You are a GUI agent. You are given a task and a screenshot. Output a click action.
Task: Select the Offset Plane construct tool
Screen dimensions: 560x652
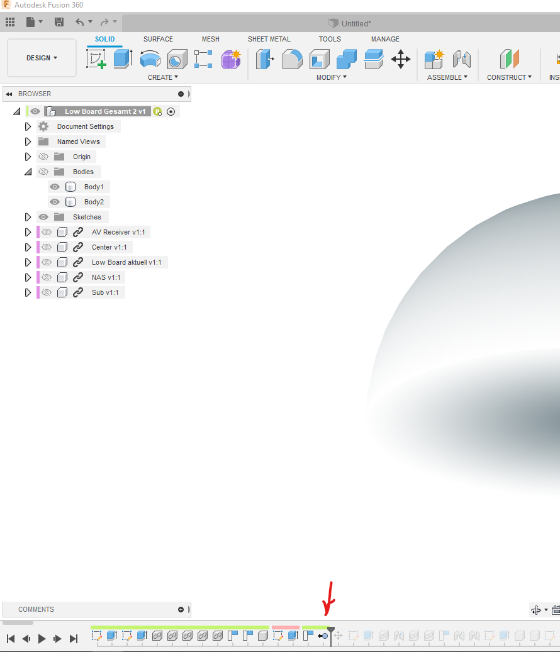pos(510,58)
